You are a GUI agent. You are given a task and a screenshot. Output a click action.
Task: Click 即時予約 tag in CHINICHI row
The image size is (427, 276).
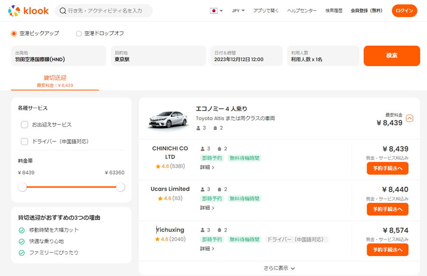coord(212,158)
